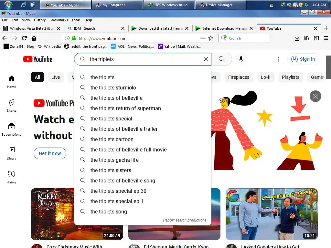Choose suggestion 'the triplets return of superman'
The image size is (331, 248).
(x=143, y=108)
